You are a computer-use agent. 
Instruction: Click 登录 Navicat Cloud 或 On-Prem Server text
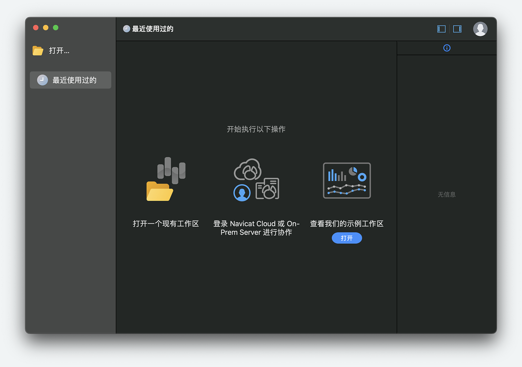coord(256,228)
